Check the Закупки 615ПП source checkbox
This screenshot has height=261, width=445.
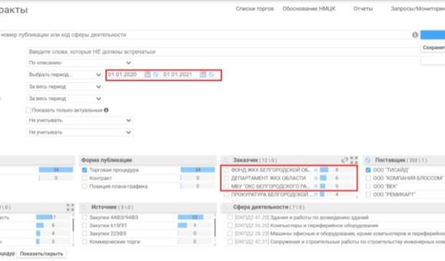click(x=84, y=226)
